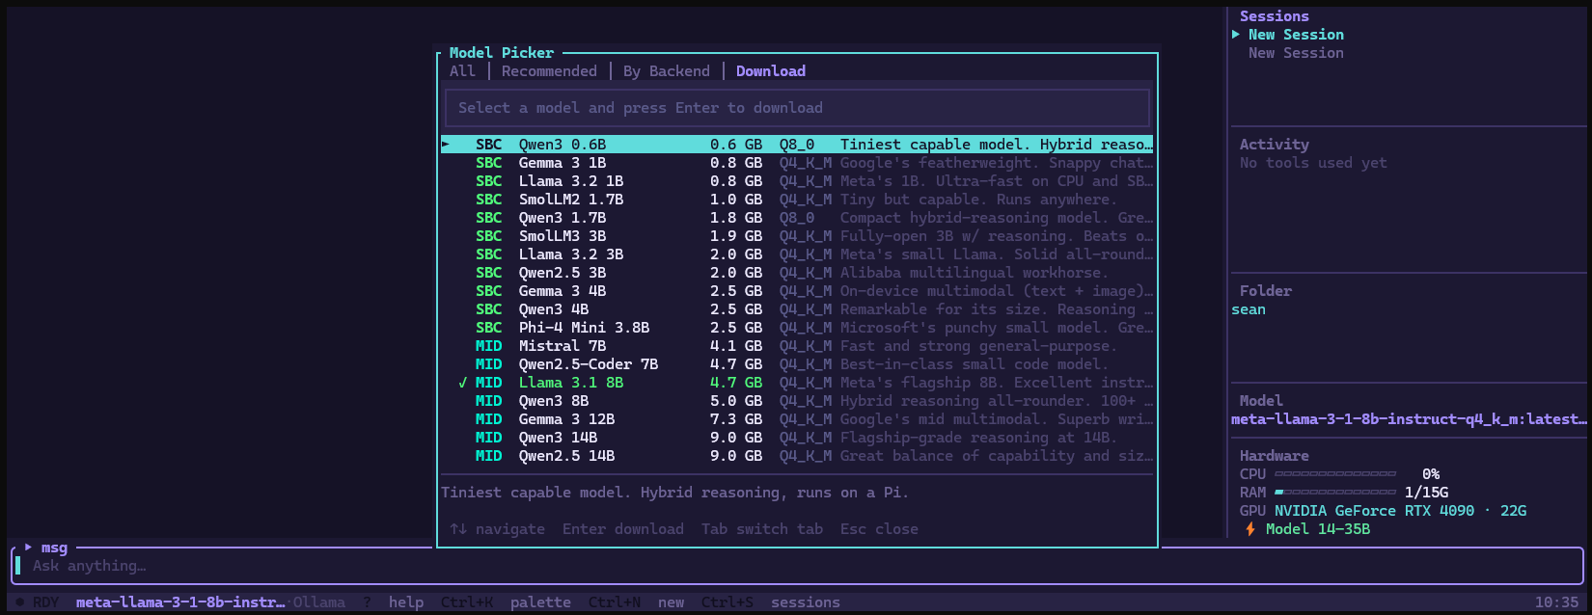This screenshot has width=1592, height=615.
Task: Click the model description line below the list
Action: coord(674,493)
